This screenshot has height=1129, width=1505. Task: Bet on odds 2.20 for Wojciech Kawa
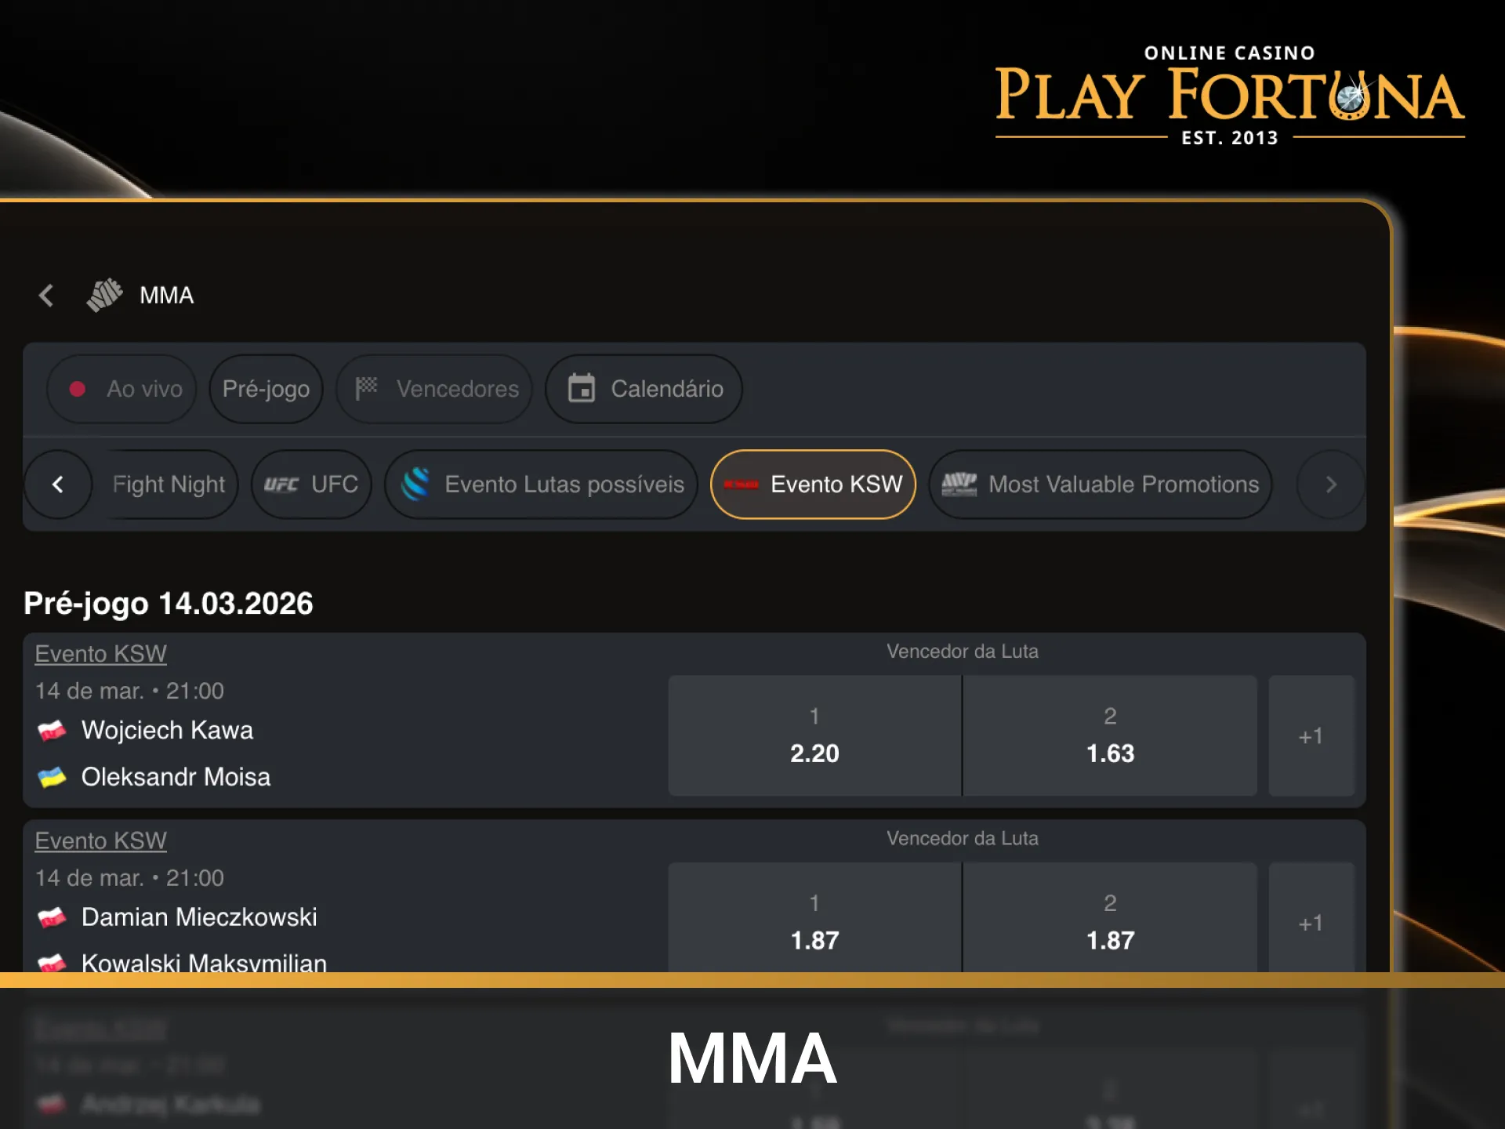pyautogui.click(x=814, y=735)
